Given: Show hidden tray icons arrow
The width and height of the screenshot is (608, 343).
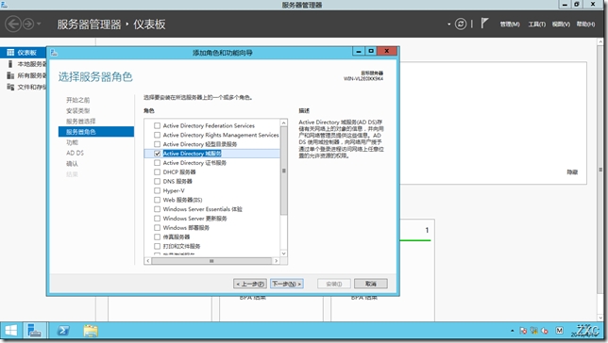Looking at the screenshot, I should click(x=513, y=331).
